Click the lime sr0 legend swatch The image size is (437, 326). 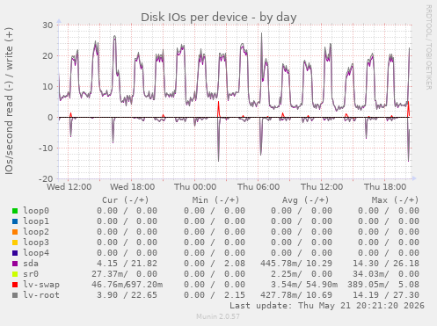(15, 274)
